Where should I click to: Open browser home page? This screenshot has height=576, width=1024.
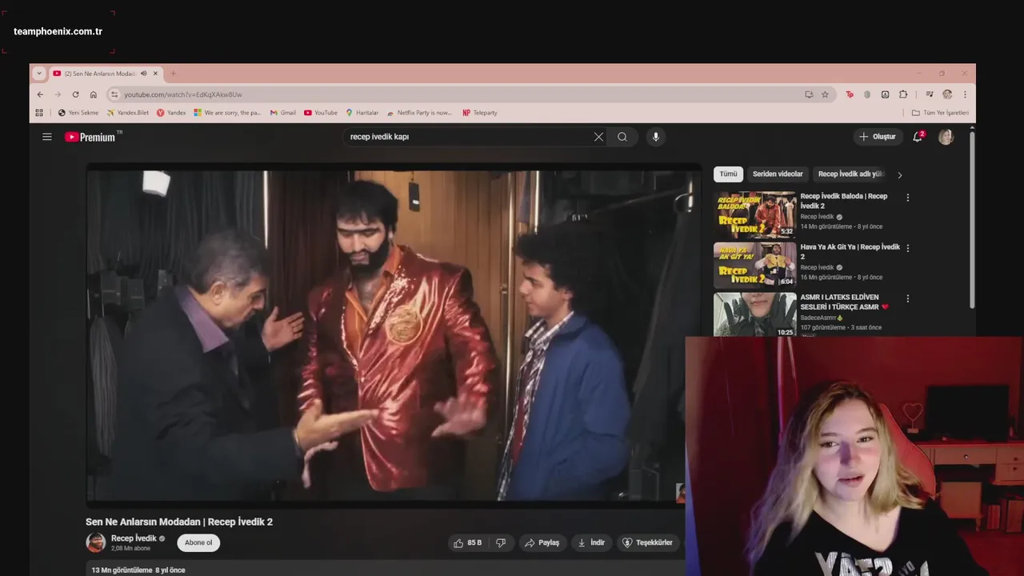[93, 94]
